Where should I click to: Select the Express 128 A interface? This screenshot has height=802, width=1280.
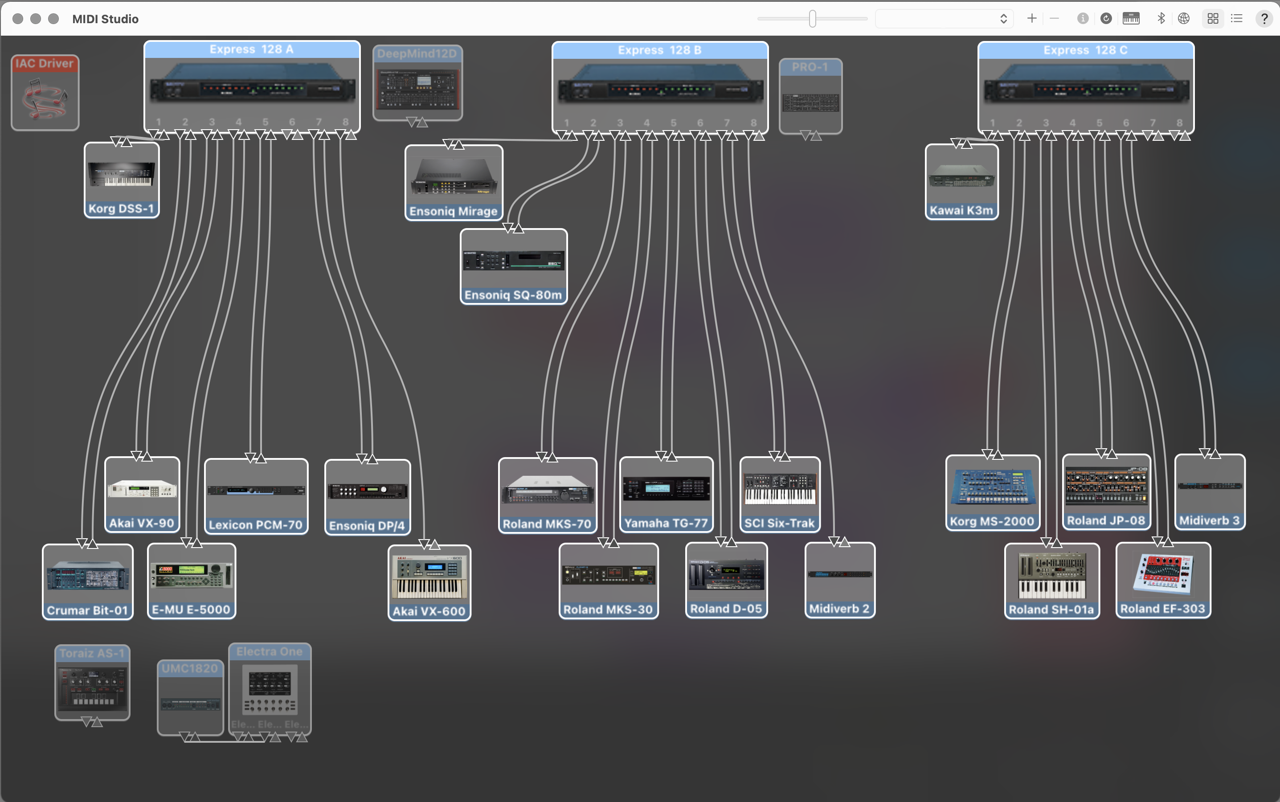pyautogui.click(x=252, y=87)
